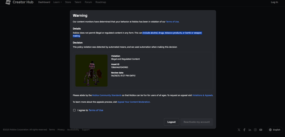285x137 pixels.
Task: Open the X (Twitter) social icon
Action: pyautogui.click(x=239, y=130)
